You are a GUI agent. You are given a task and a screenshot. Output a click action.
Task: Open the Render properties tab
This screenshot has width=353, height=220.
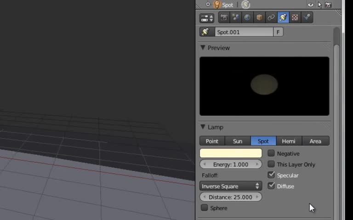(x=224, y=17)
